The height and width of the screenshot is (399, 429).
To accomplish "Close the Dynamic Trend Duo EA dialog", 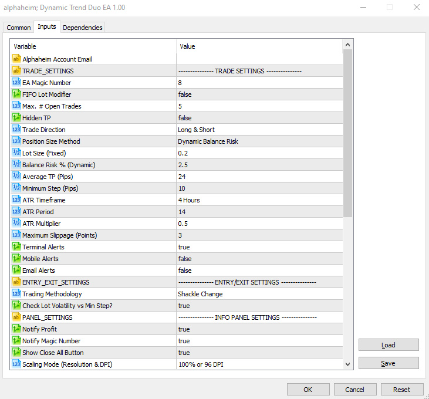I will click(x=417, y=8).
